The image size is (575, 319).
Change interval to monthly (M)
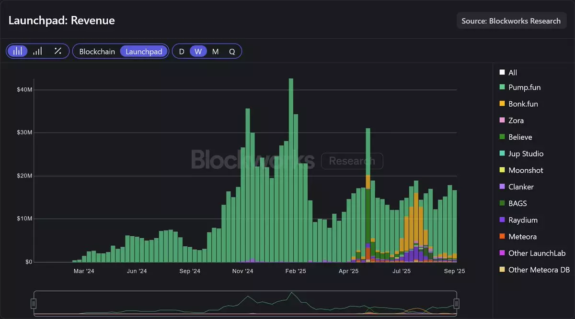click(x=215, y=51)
